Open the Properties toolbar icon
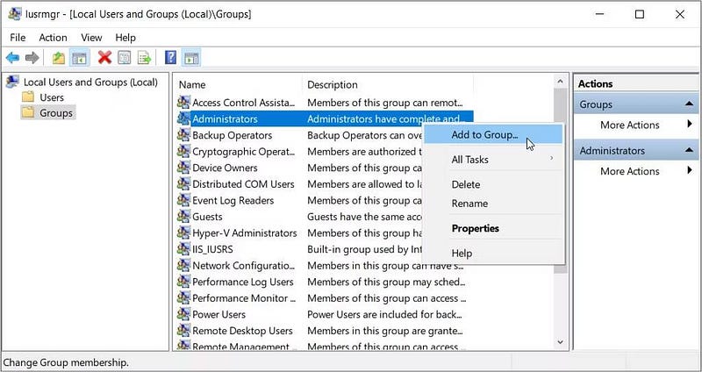 (124, 58)
